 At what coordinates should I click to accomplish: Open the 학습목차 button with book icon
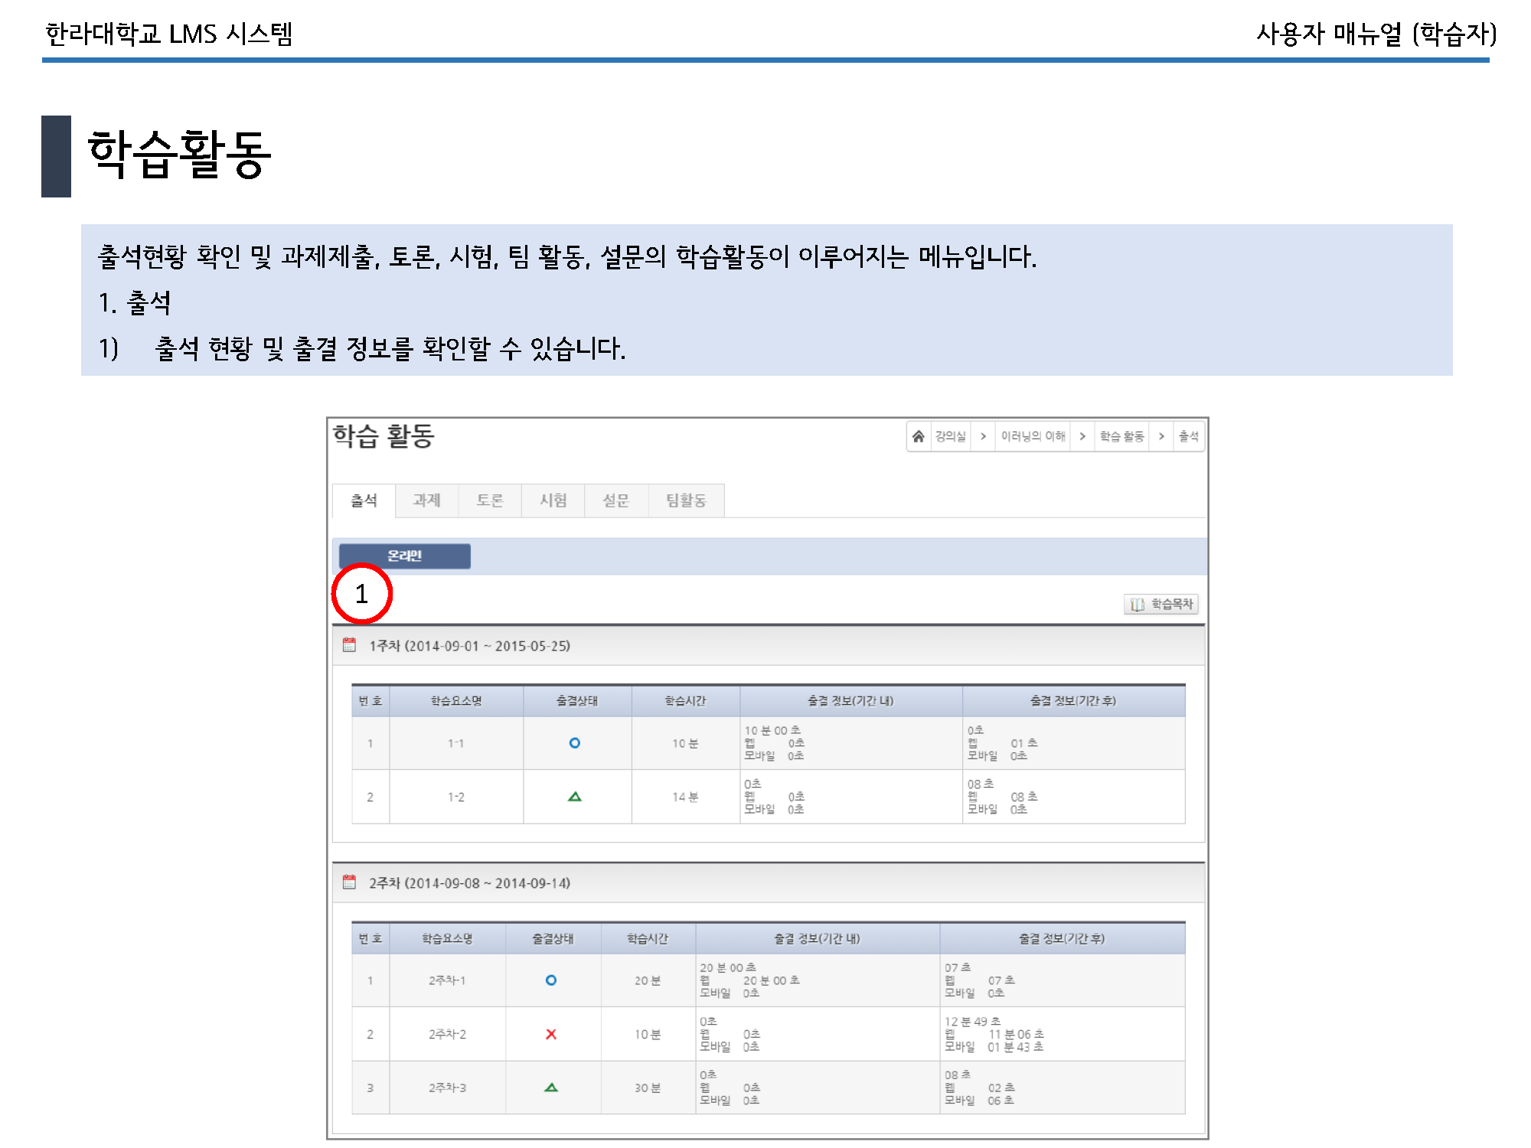[x=1161, y=605]
